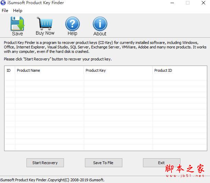The image size is (210, 183).
Task: Click the Start Recovery button
Action: 45,163
